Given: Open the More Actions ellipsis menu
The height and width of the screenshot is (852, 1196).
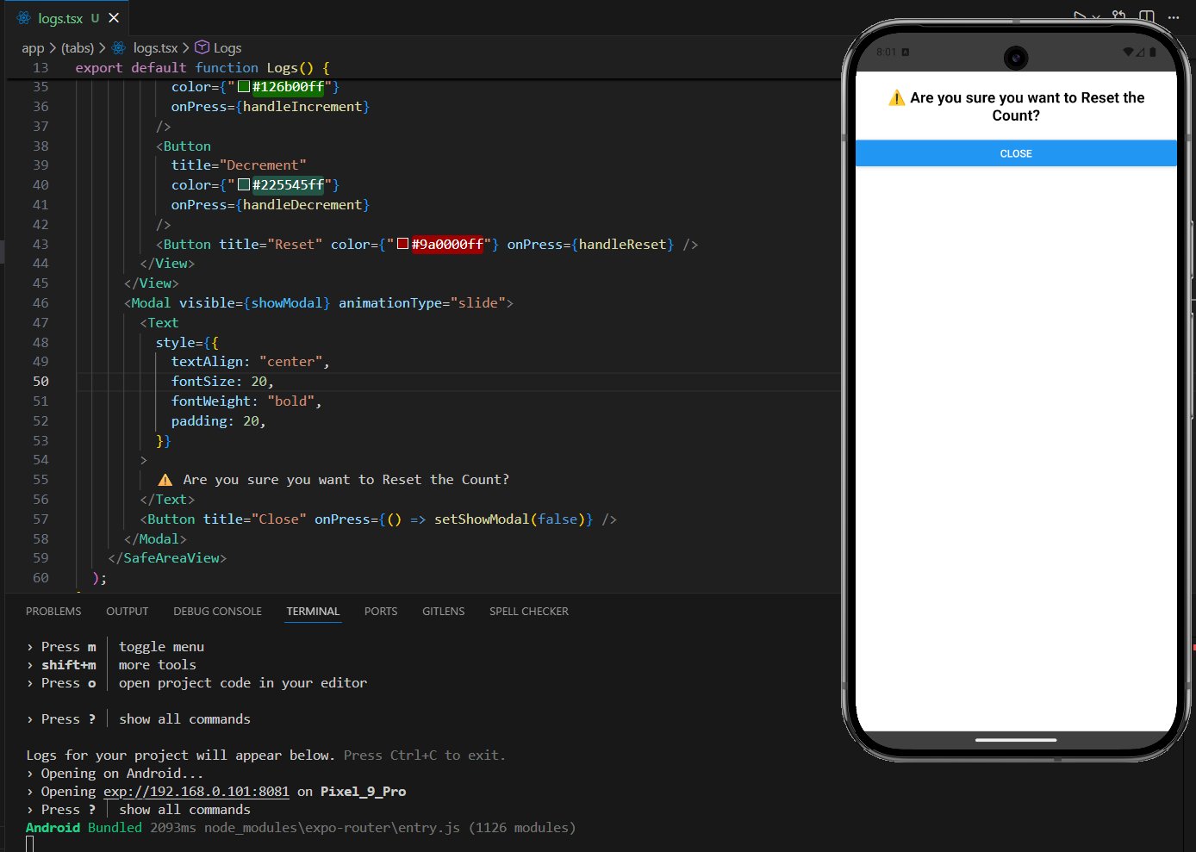Looking at the screenshot, I should pos(1173,16).
